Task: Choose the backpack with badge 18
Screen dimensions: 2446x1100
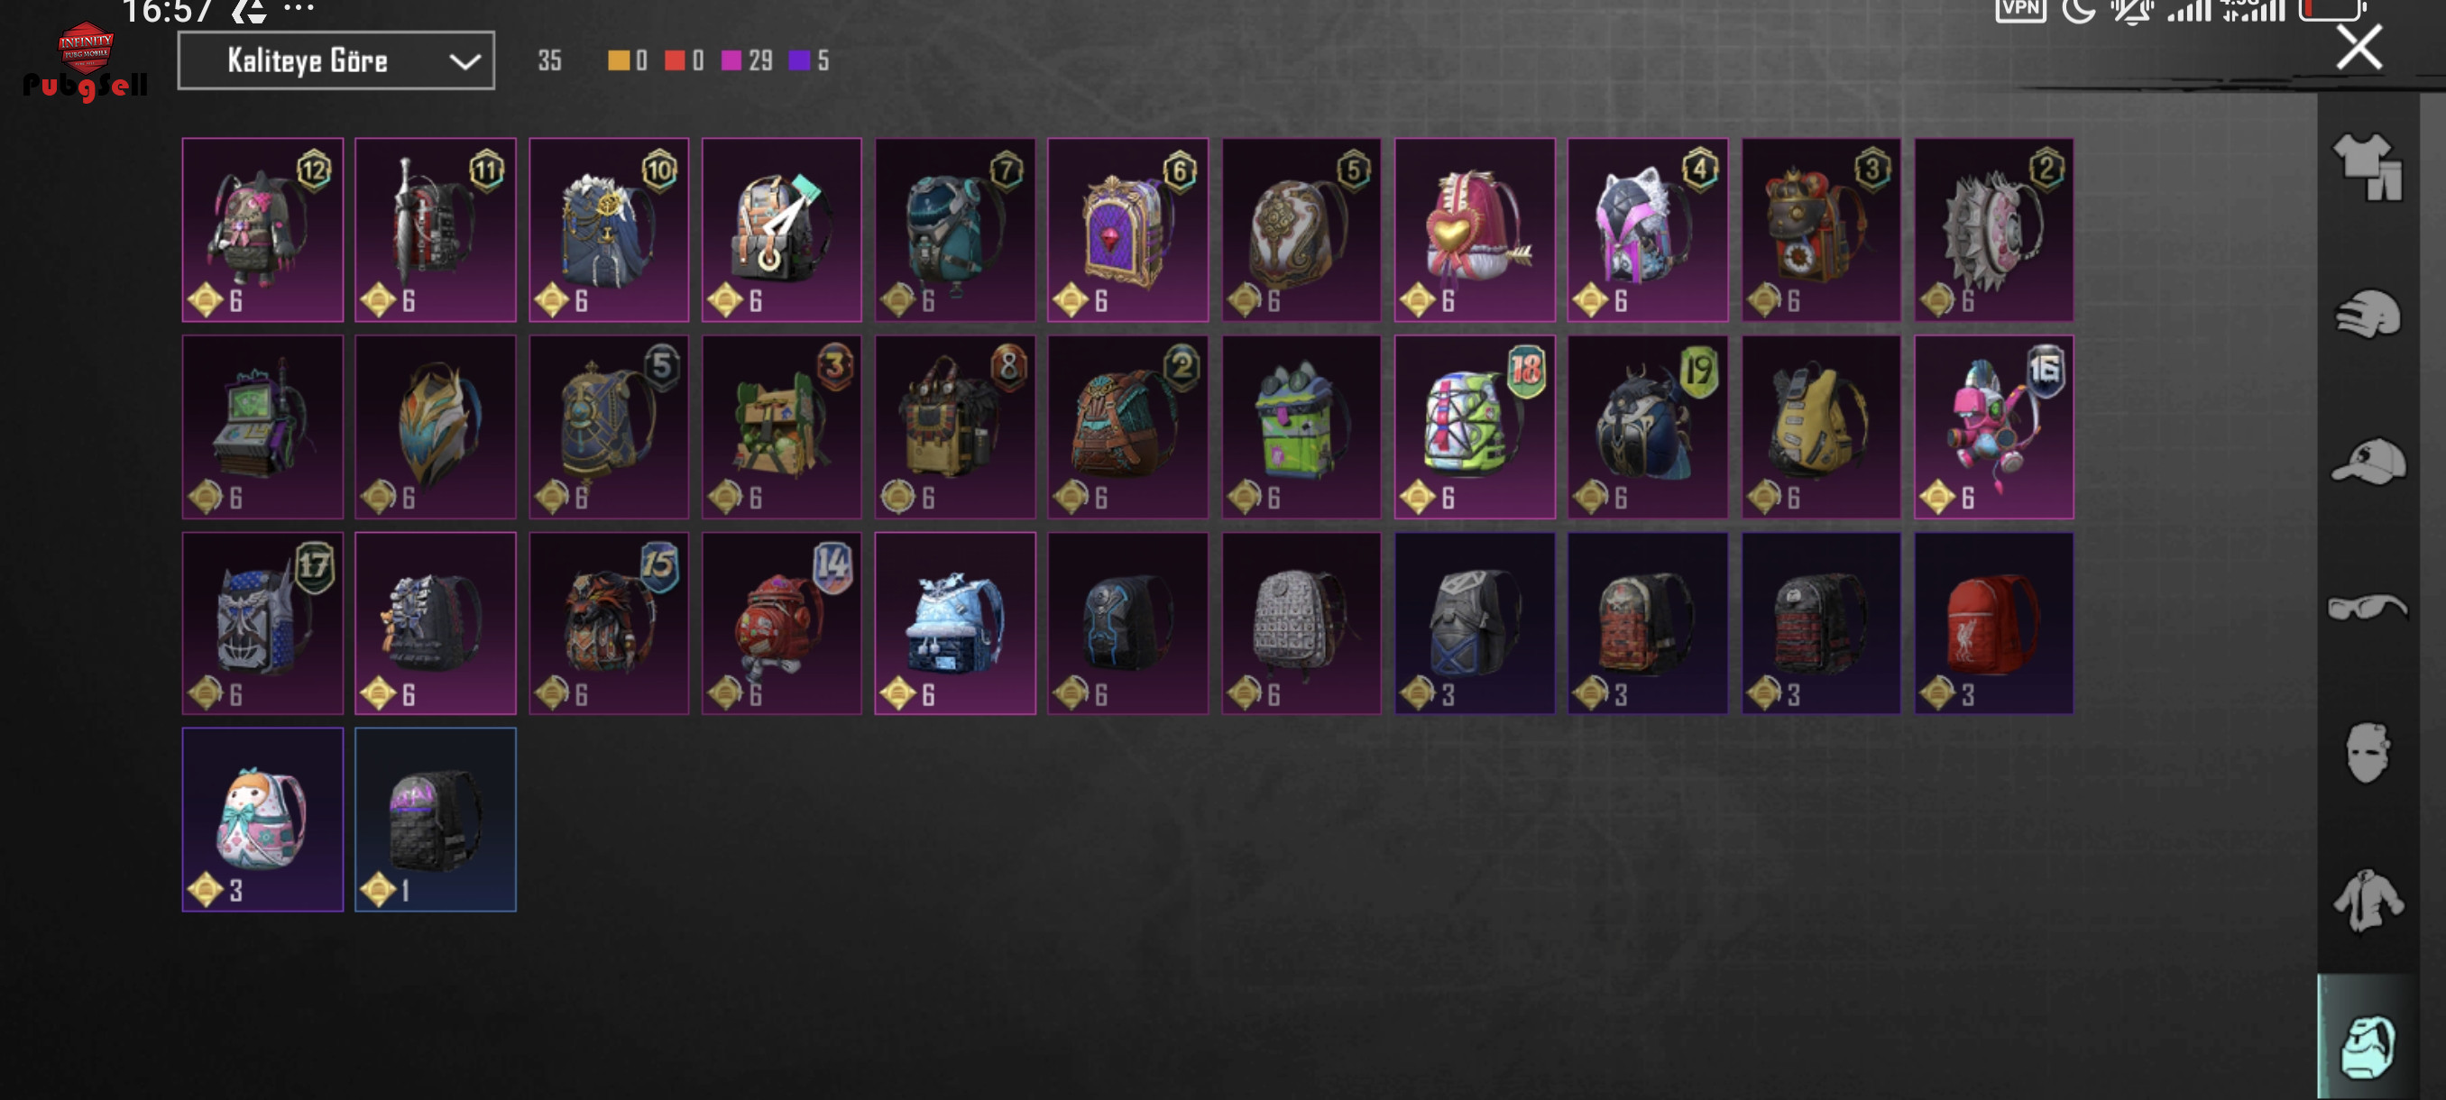Action: tap(1474, 426)
